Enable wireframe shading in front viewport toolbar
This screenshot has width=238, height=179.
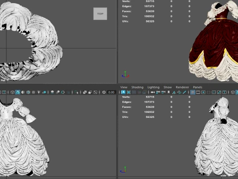[x=12, y=92]
